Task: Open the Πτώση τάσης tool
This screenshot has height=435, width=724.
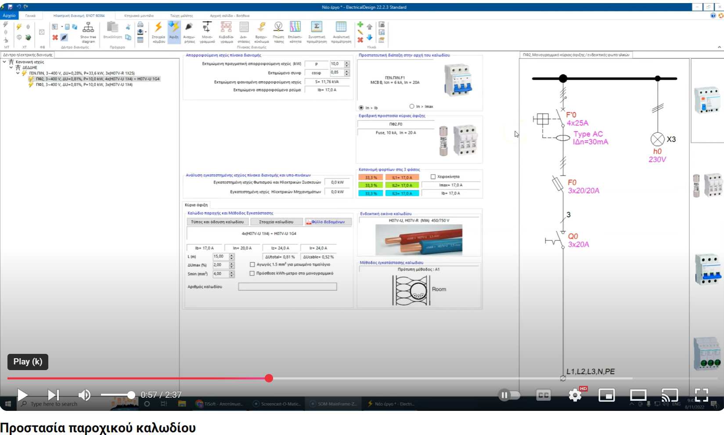Action: tap(278, 31)
